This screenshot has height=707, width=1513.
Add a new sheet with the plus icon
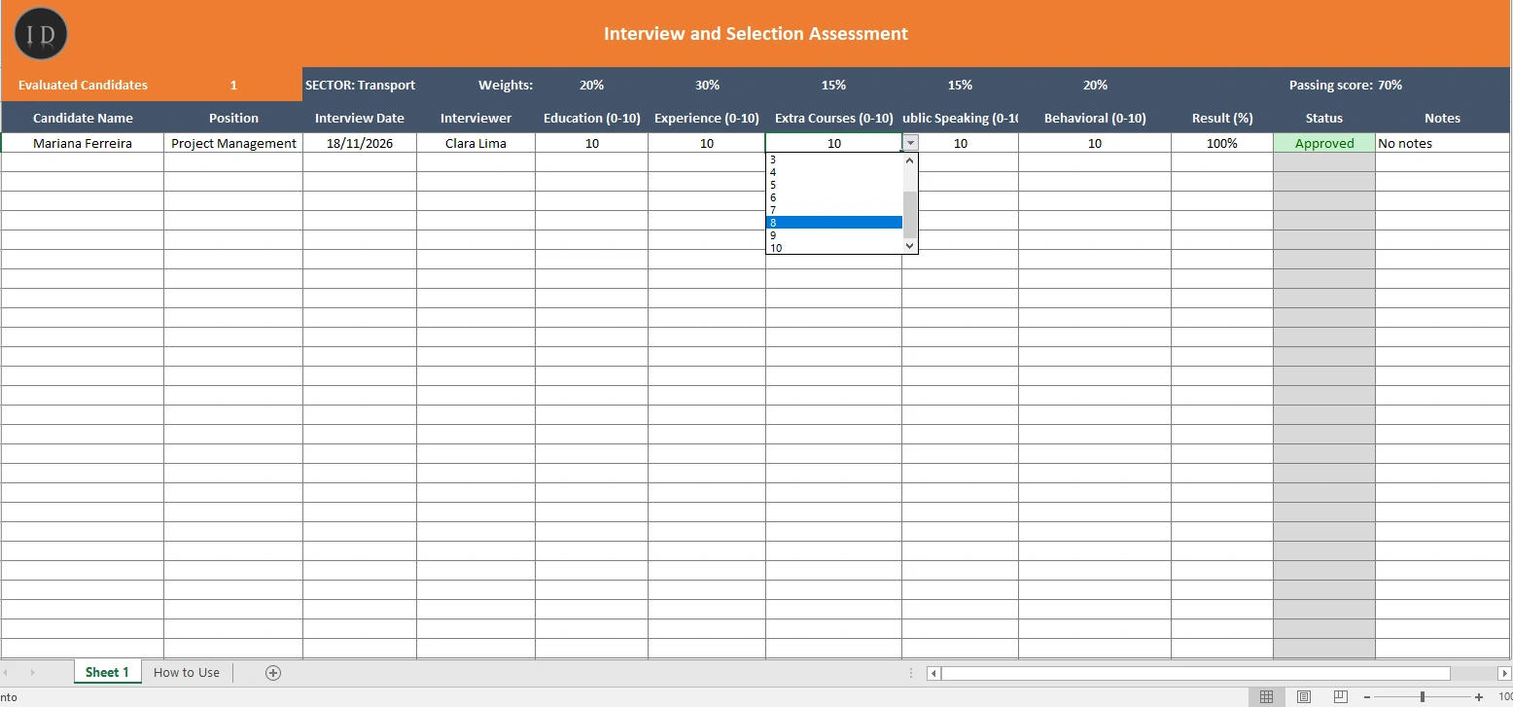click(x=273, y=673)
